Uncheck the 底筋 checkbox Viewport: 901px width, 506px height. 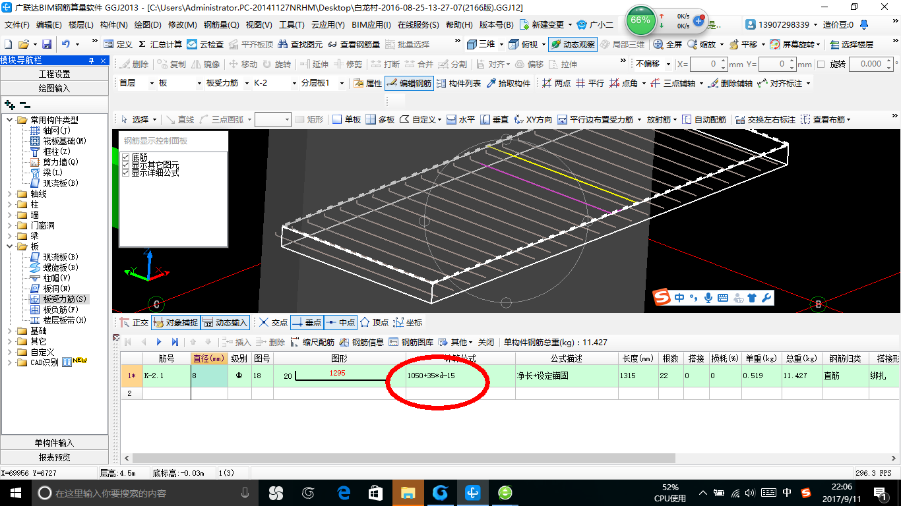click(126, 157)
